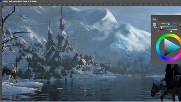Viewport: 181px width, 102px height.
Task: Select the winter_trek.psd document tab
Action: (x=21, y=1)
